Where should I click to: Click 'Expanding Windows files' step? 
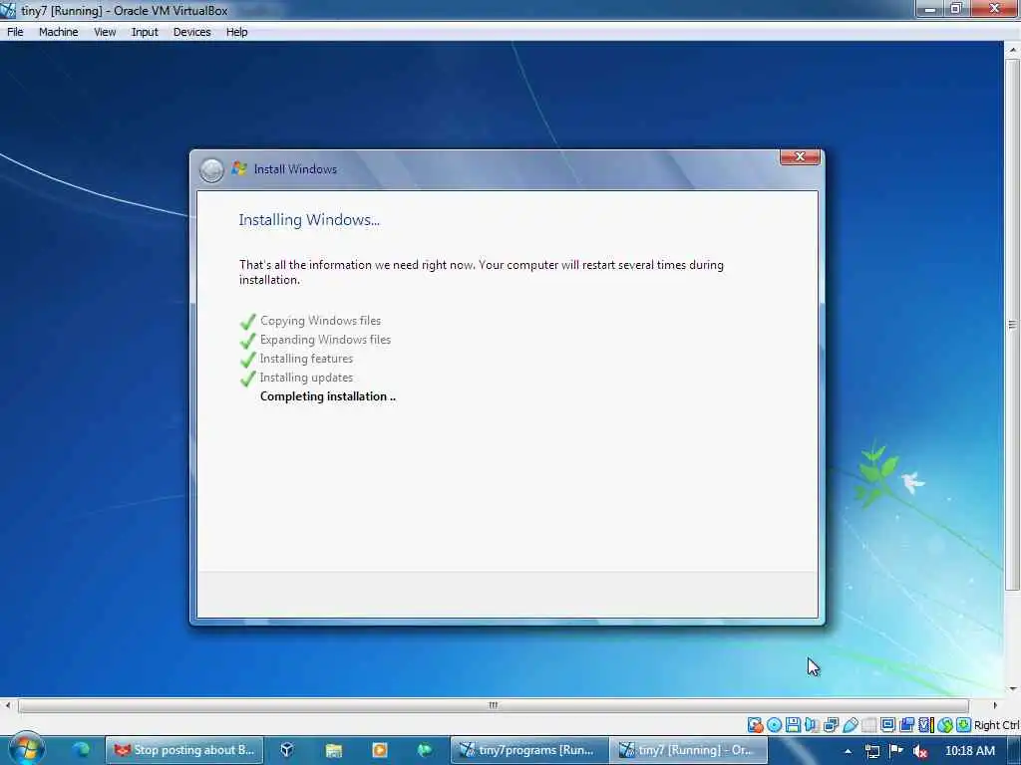pyautogui.click(x=325, y=340)
